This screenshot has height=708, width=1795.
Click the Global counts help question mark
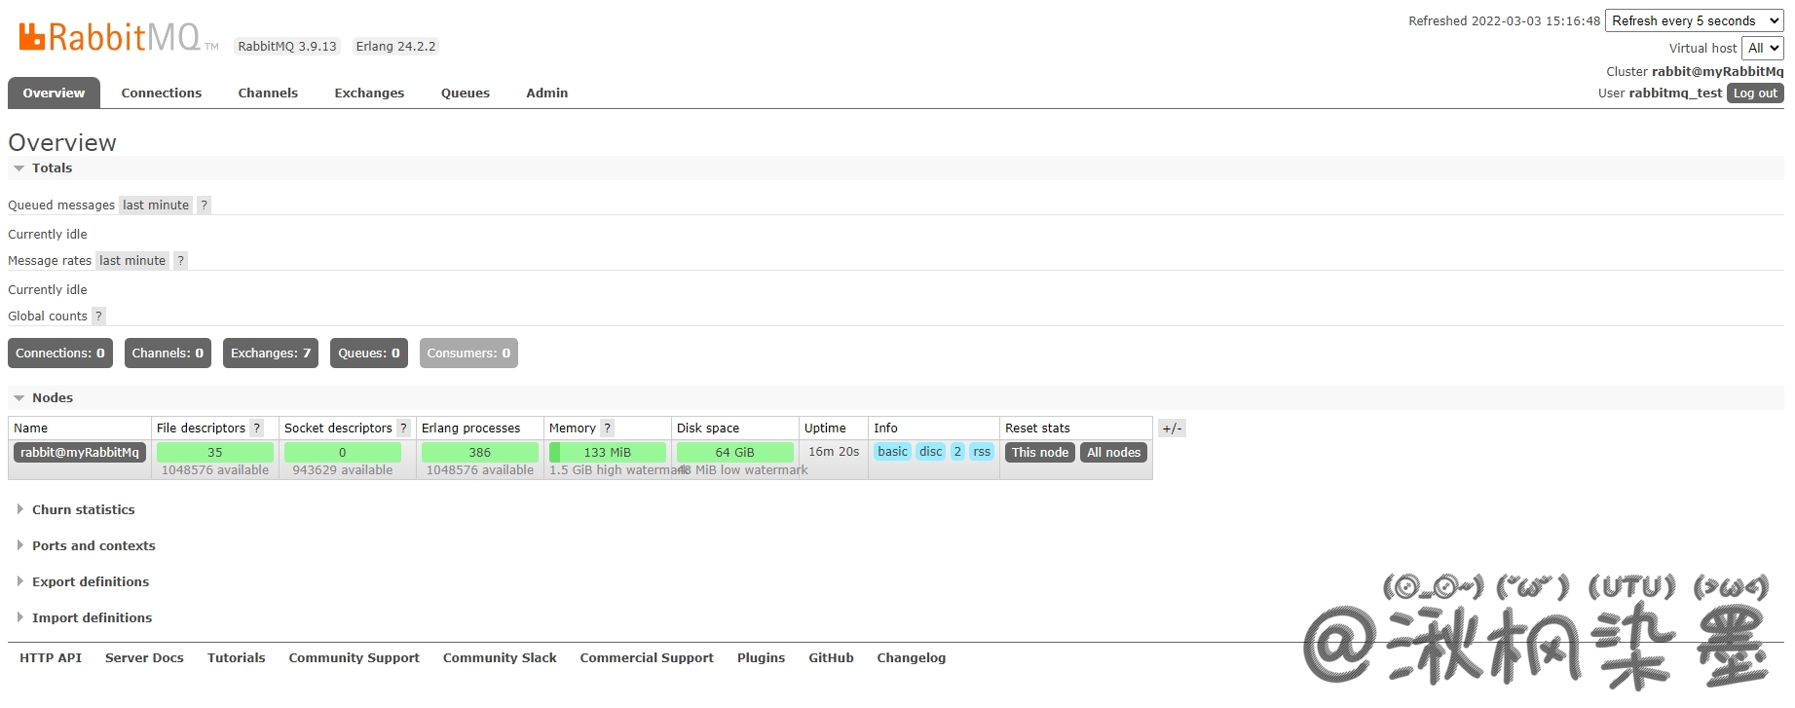pos(98,317)
